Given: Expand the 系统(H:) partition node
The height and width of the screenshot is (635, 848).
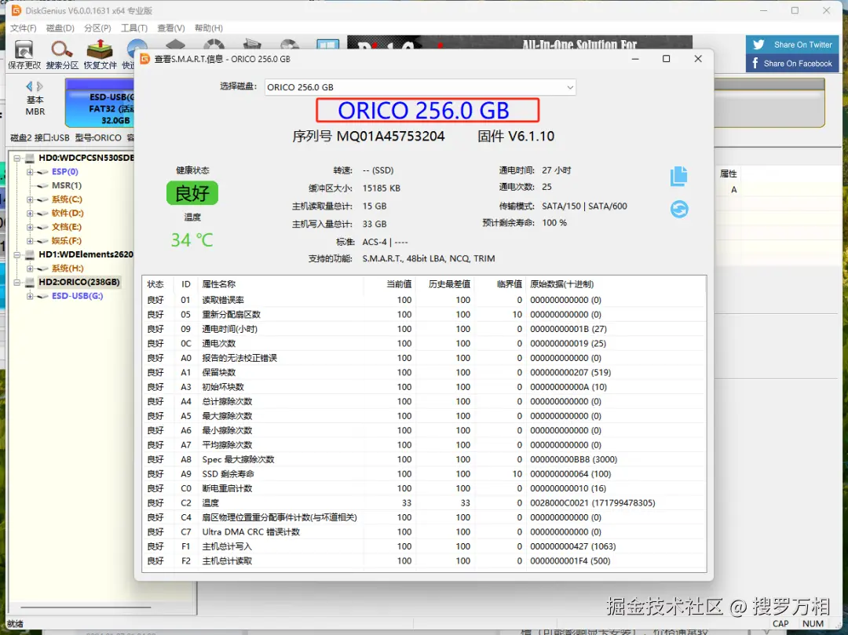Looking at the screenshot, I should pyautogui.click(x=30, y=268).
